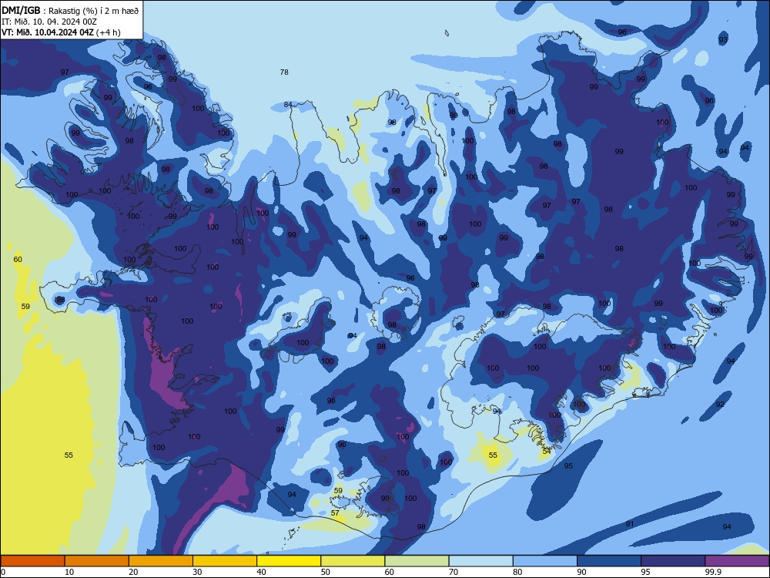Click the '78' humidity value on the map
The height and width of the screenshot is (578, 770).
point(284,72)
